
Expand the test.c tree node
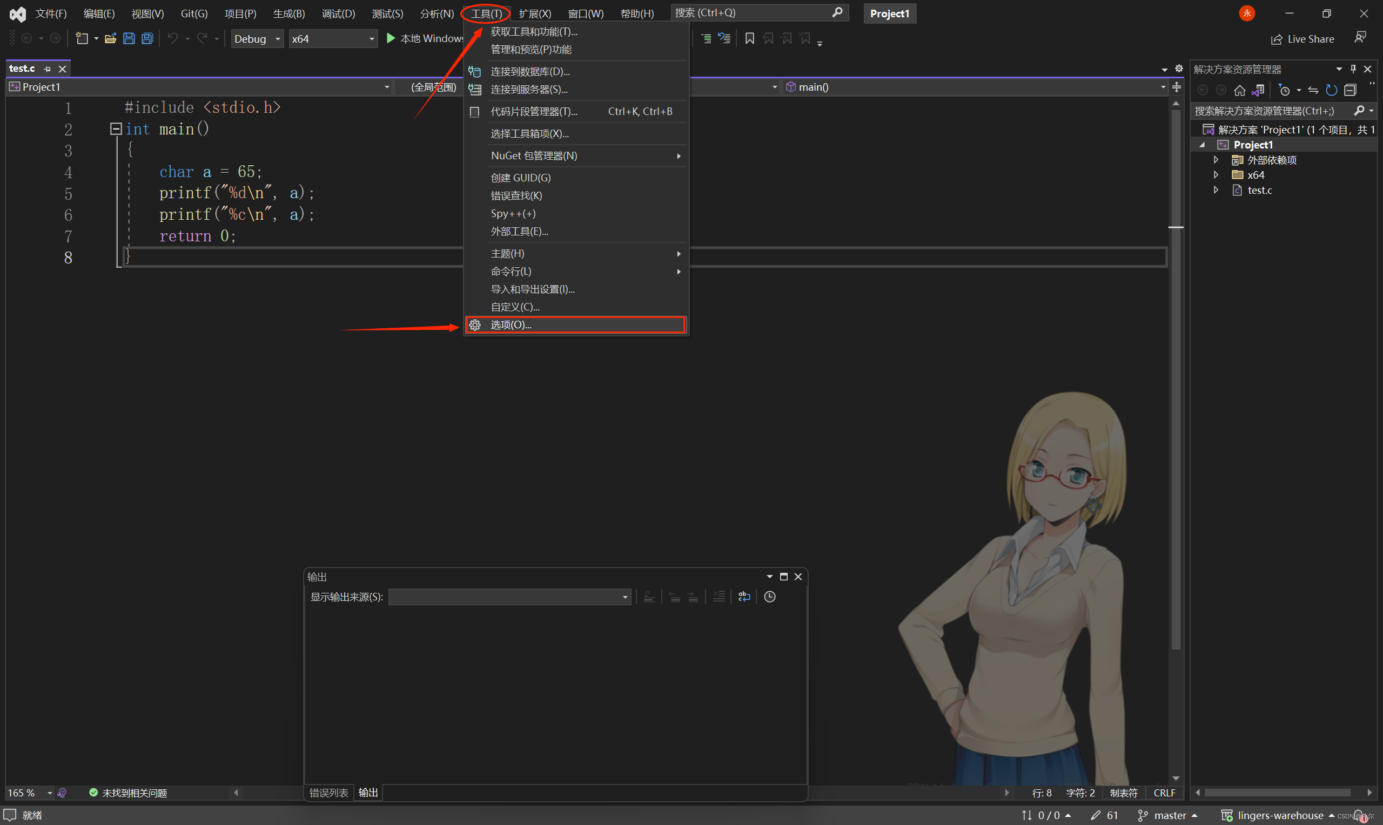coord(1216,190)
